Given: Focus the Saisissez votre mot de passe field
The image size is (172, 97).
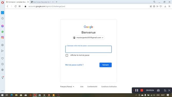Looking at the screenshot, I should [x=88, y=49].
